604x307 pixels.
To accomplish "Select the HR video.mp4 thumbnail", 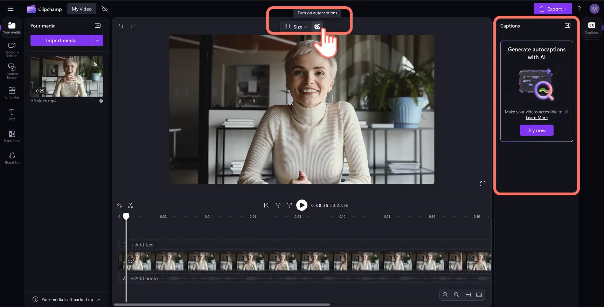I will tap(67, 76).
